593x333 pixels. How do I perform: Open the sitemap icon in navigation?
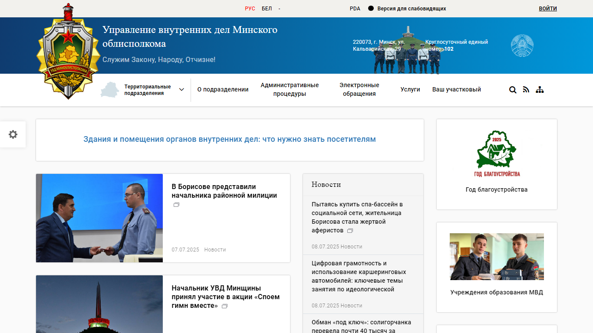540,90
